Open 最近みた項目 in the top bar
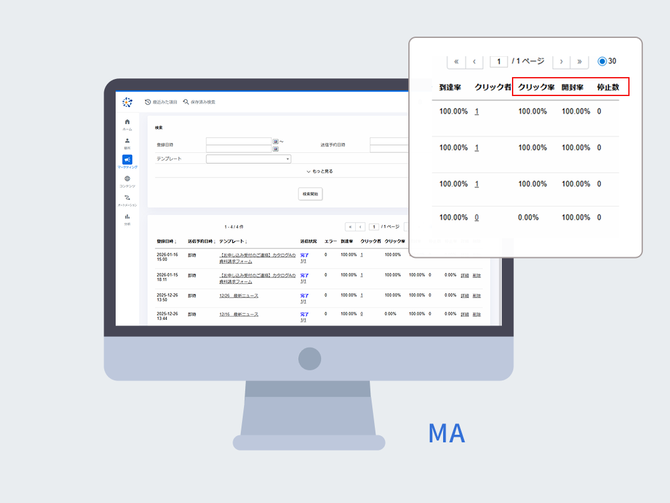This screenshot has height=503, width=670. point(162,102)
